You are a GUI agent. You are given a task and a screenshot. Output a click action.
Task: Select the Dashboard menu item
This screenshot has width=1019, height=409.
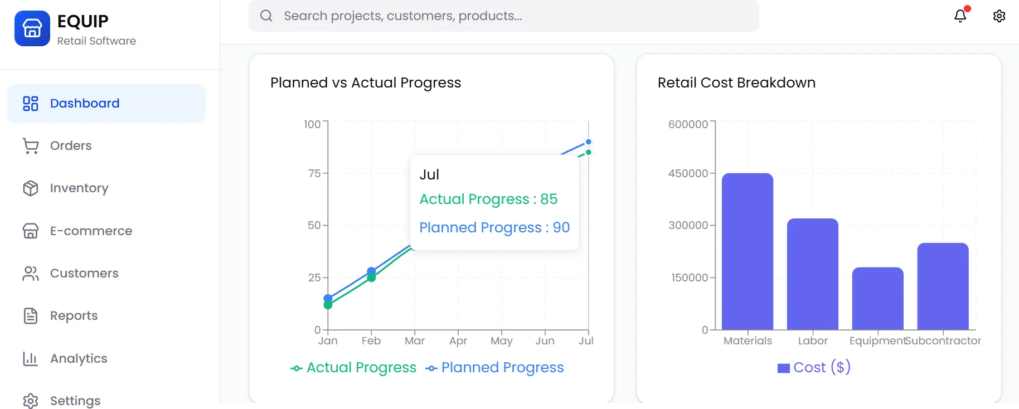click(x=106, y=104)
